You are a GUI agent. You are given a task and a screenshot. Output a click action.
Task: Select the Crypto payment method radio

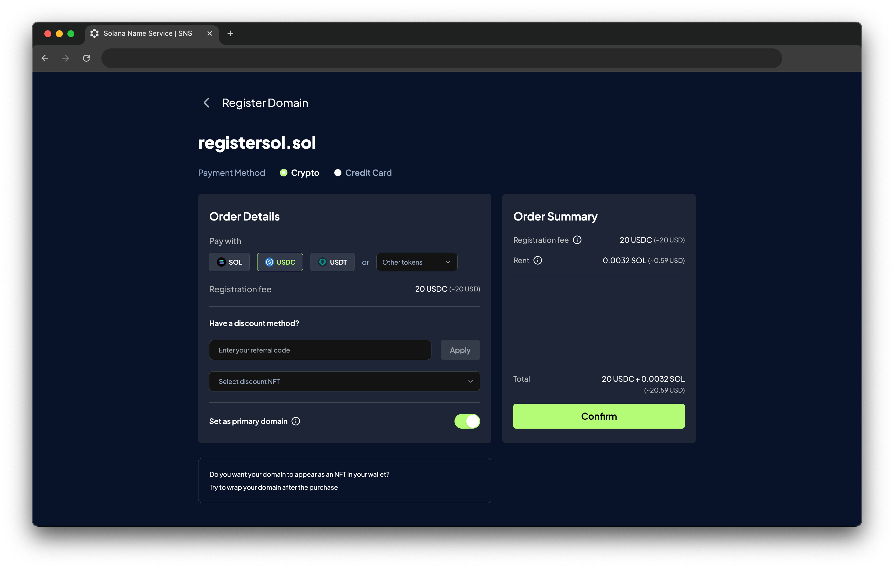click(x=284, y=173)
